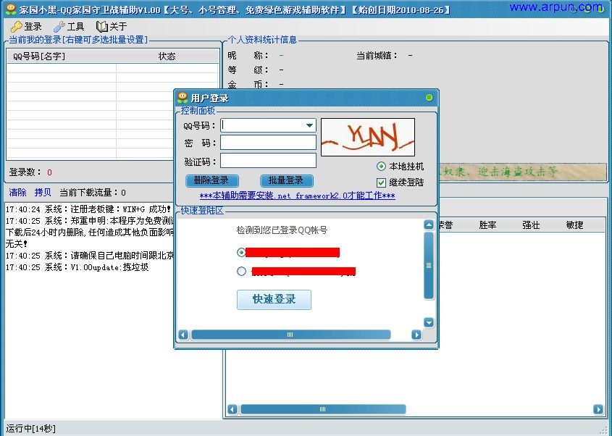The image size is (612, 436).
Task: Toggle the 继续登陆 checkbox
Action: [x=382, y=183]
